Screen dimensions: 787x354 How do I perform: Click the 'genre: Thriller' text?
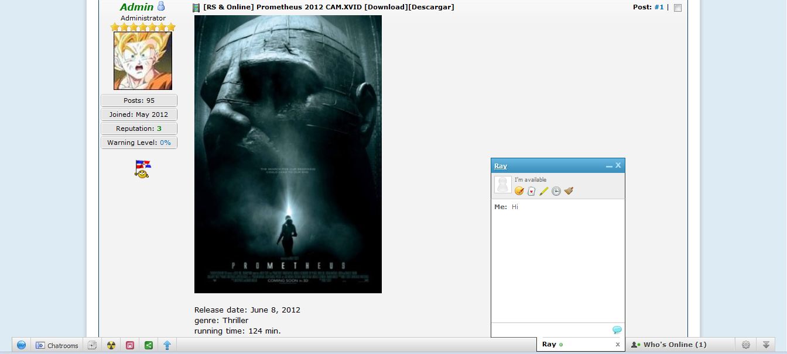pyautogui.click(x=221, y=321)
